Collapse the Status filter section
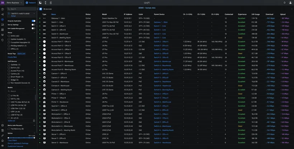Screen dimensions: 294x149 34,33
